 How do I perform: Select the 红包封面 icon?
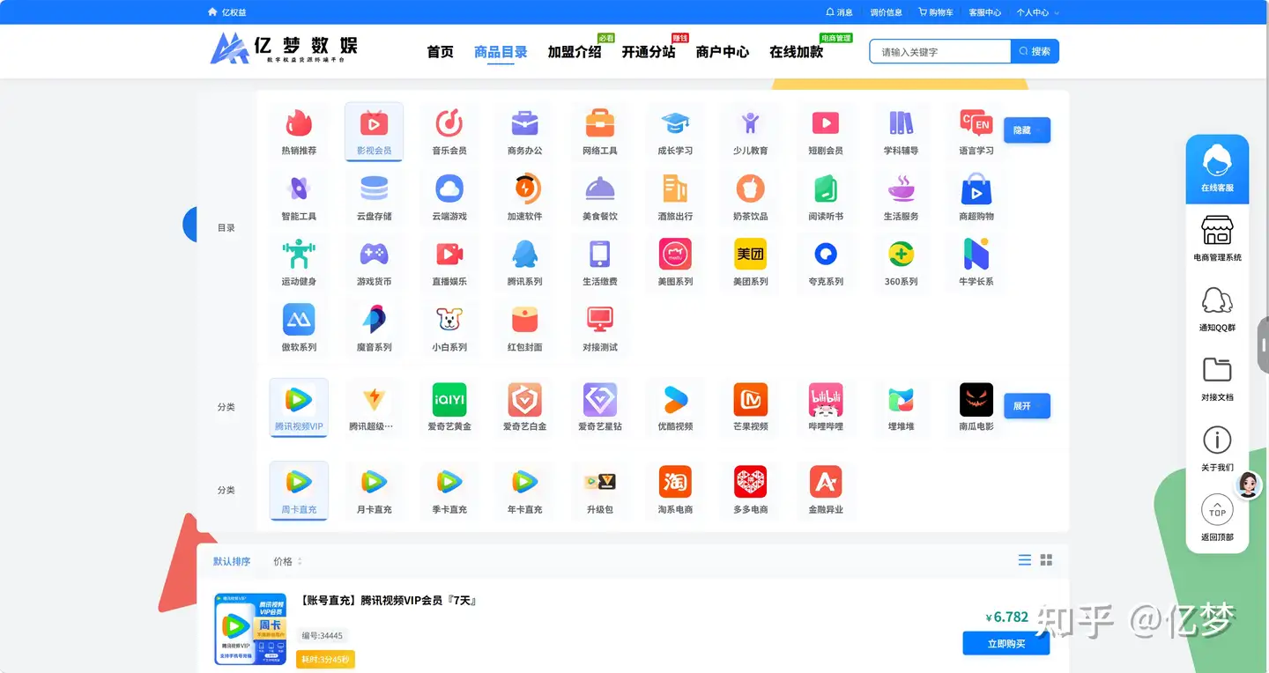click(x=524, y=319)
